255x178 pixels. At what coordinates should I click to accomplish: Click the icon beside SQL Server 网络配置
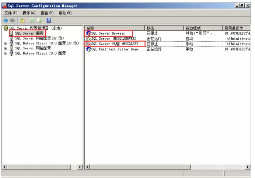(11, 48)
